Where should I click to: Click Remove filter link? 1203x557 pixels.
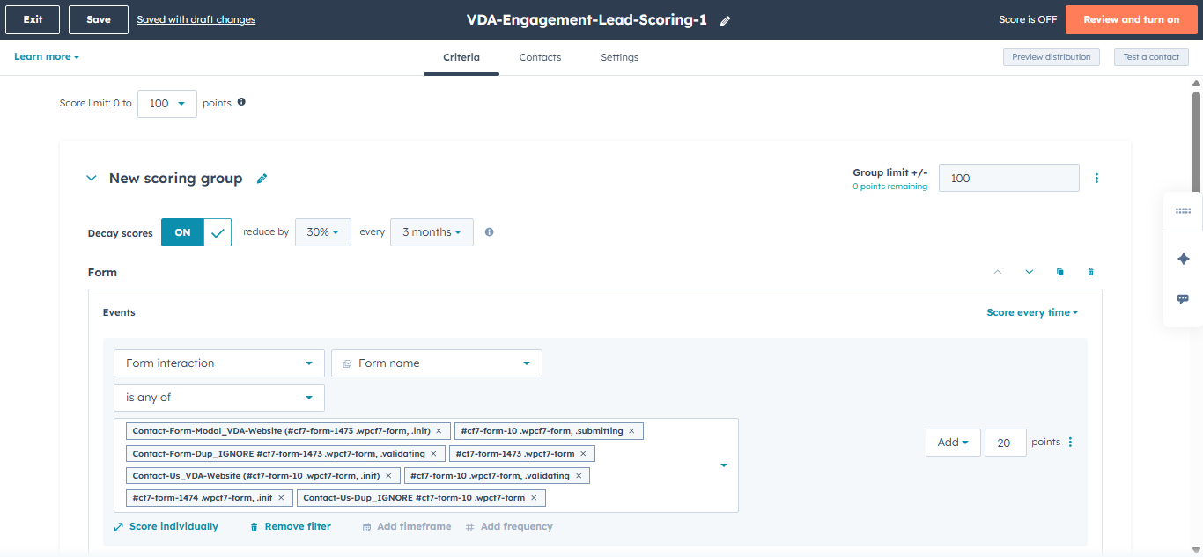(x=291, y=527)
